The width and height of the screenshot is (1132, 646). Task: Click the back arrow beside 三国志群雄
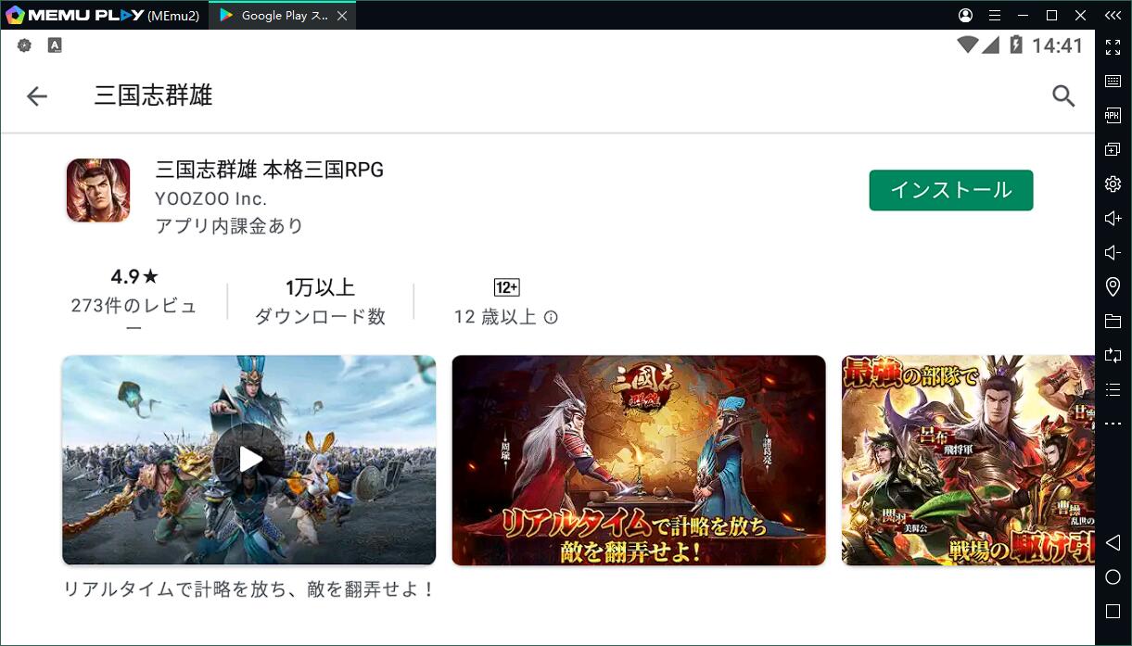click(36, 95)
